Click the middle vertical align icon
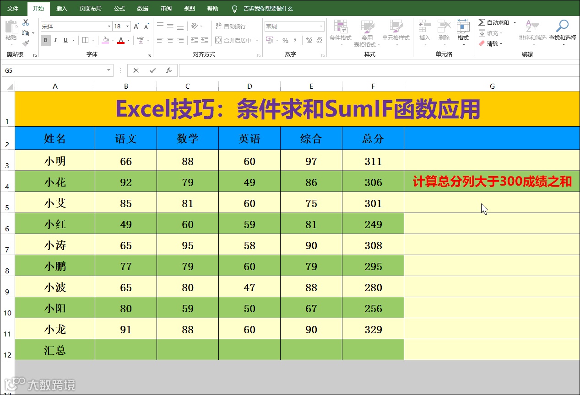 pyautogui.click(x=170, y=26)
